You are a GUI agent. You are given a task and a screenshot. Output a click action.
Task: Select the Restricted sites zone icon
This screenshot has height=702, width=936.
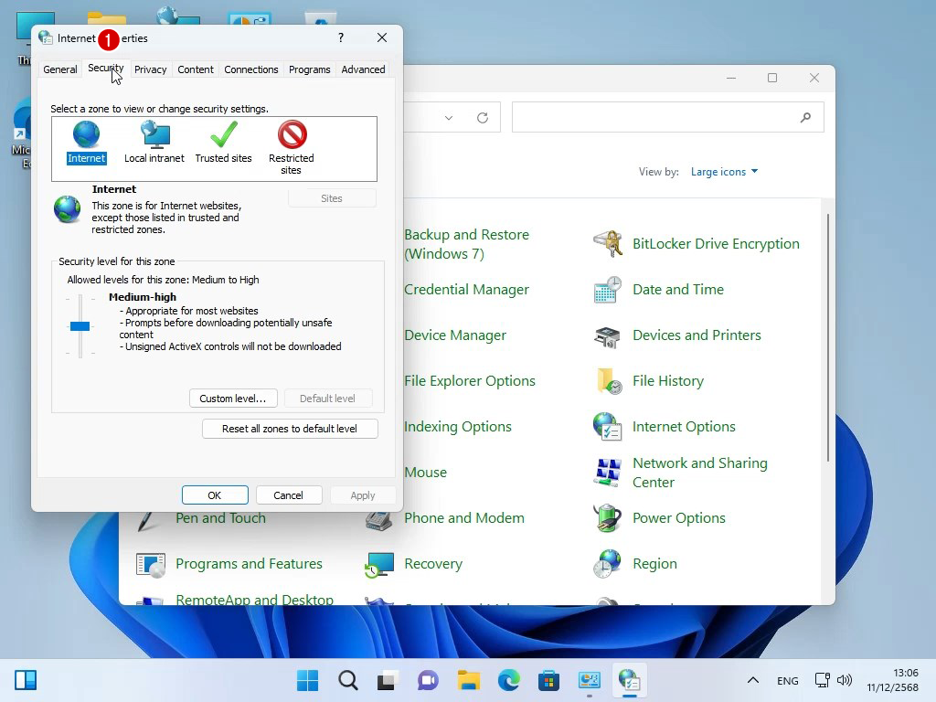tap(292, 137)
